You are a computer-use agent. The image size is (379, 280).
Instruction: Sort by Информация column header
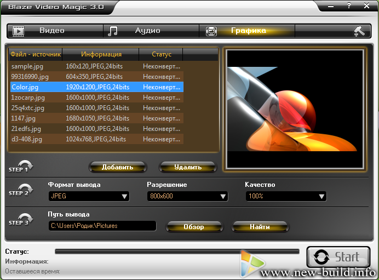point(101,54)
